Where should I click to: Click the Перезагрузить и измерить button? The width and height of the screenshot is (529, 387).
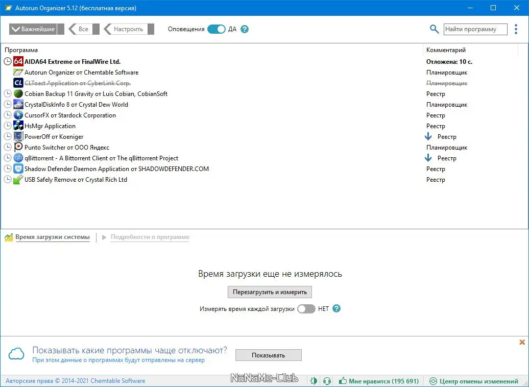point(270,292)
